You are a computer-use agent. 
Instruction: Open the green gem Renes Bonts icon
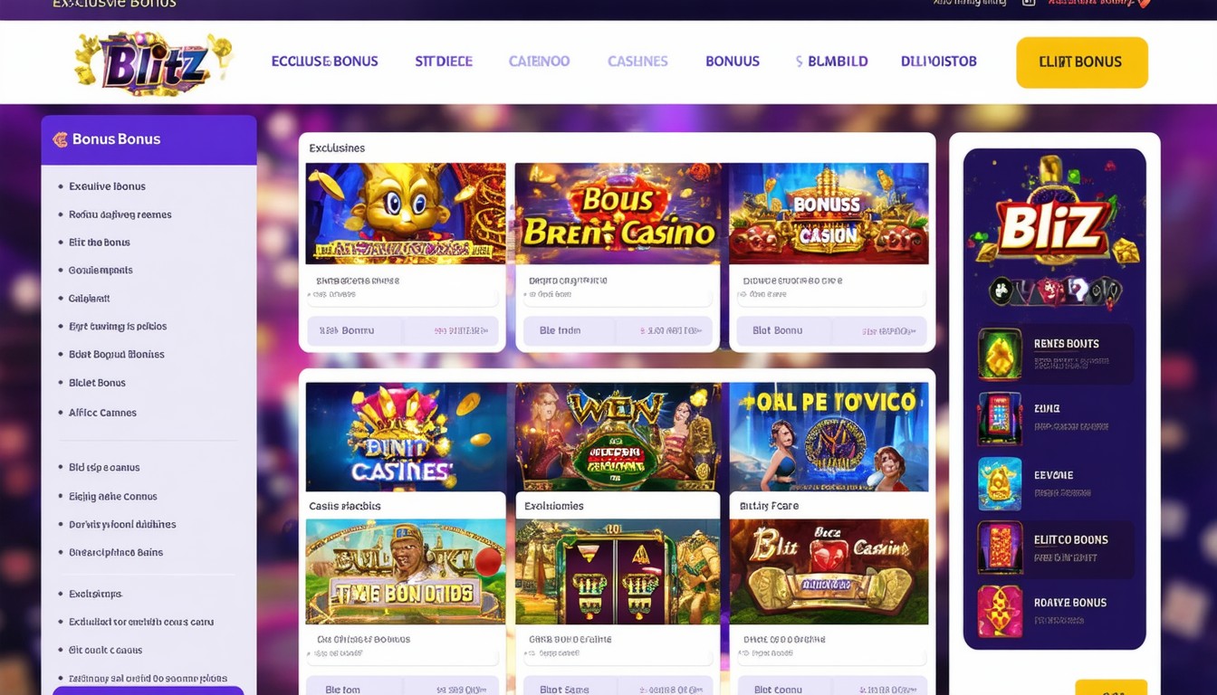coord(1000,354)
